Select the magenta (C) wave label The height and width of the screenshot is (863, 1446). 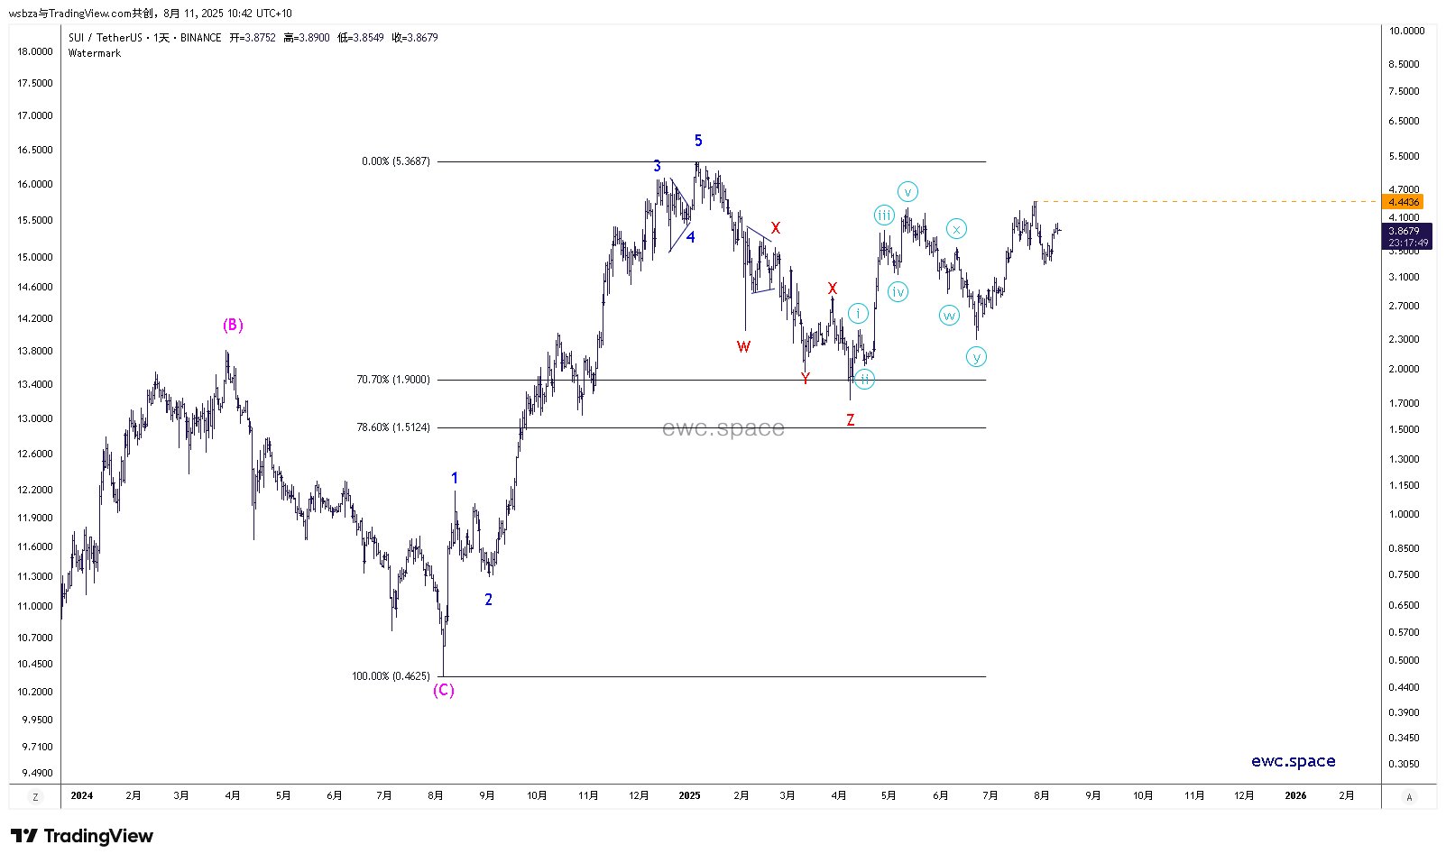tap(443, 690)
